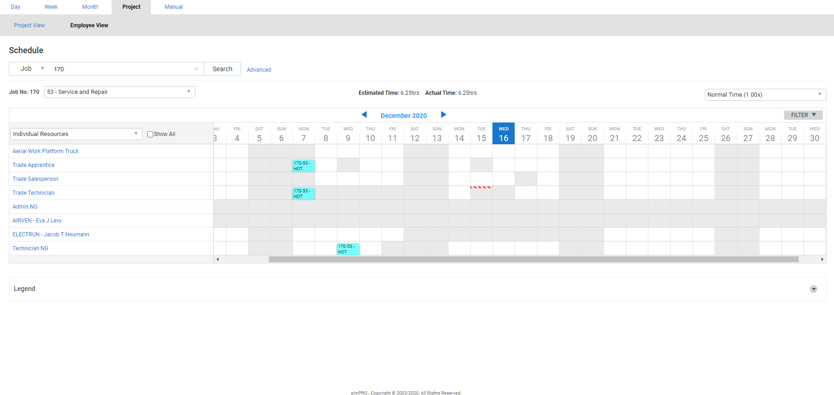The height and width of the screenshot is (395, 834).
Task: Select the WED 9 date header
Action: pyautogui.click(x=348, y=134)
